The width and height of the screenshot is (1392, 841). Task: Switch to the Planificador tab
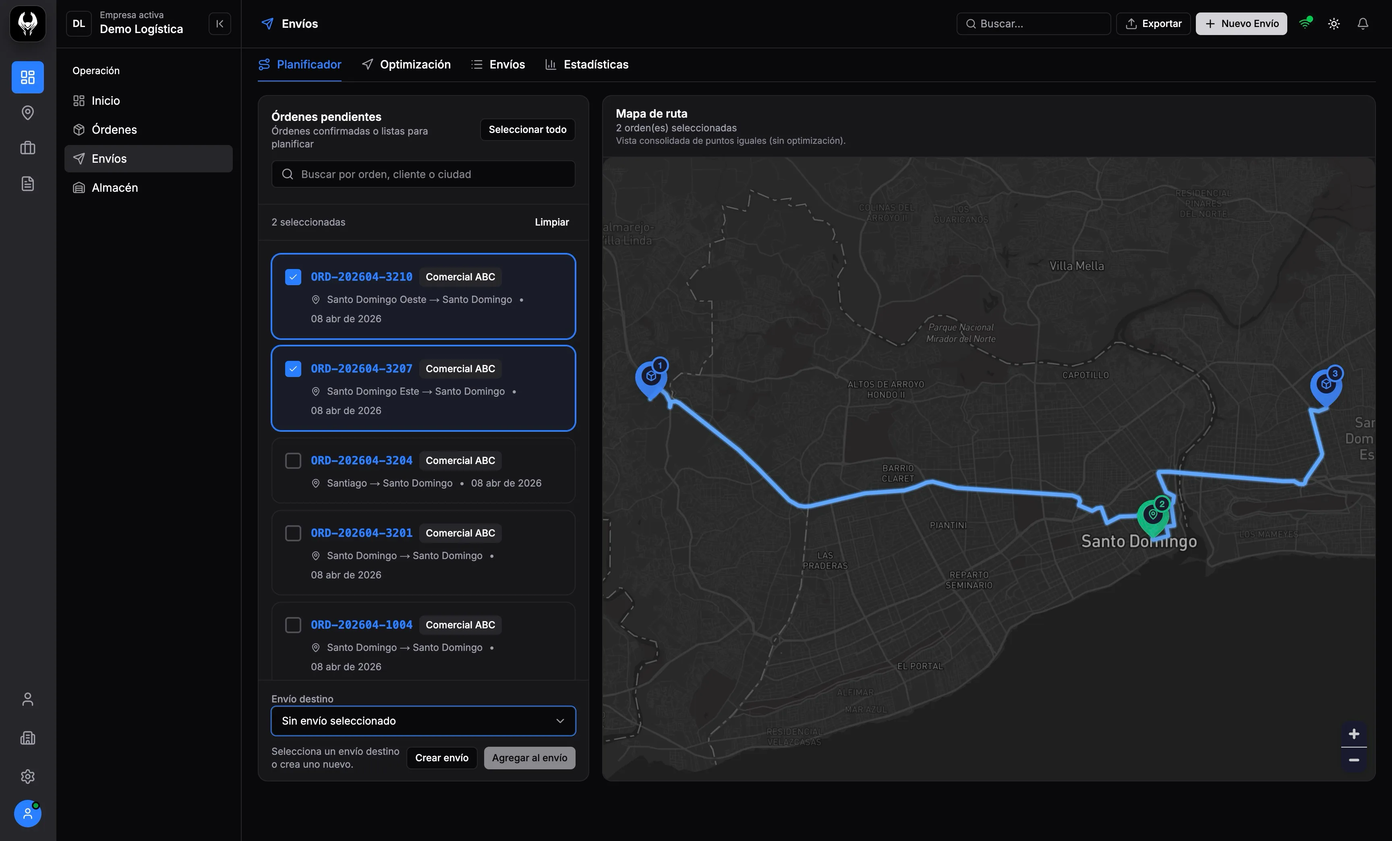(300, 64)
